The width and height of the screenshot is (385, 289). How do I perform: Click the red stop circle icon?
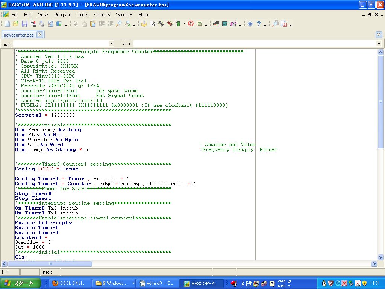pos(191,24)
